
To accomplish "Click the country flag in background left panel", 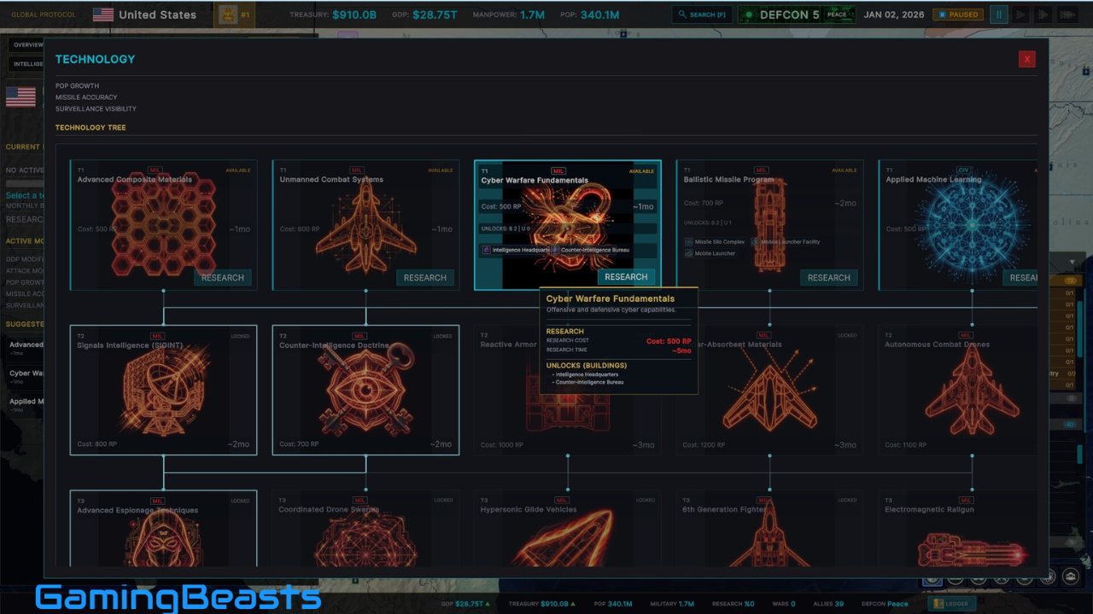I will [20, 97].
